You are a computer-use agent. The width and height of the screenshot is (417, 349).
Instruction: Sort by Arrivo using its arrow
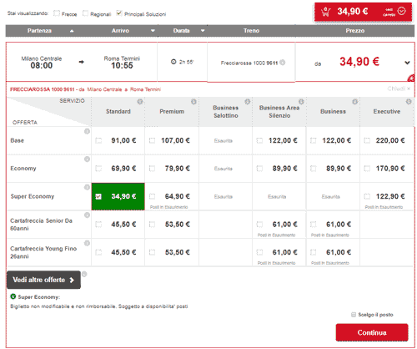click(153, 31)
